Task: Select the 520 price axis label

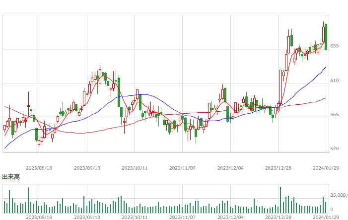Action: click(335, 149)
